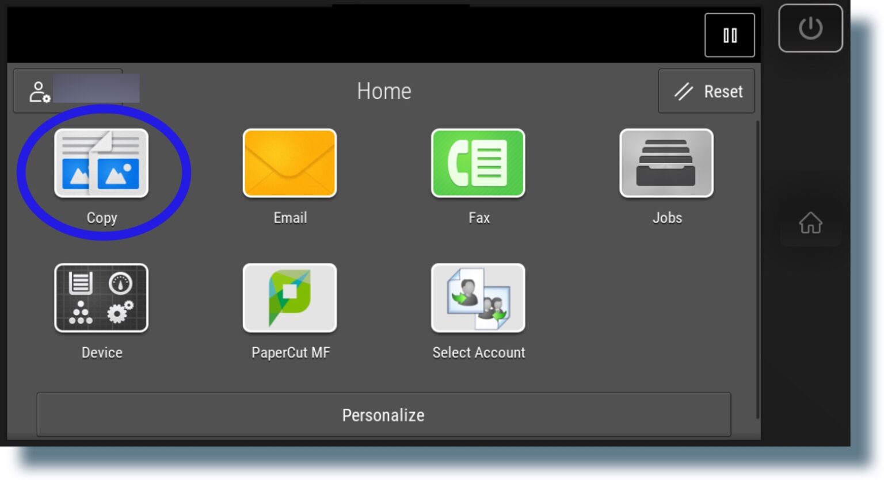The height and width of the screenshot is (480, 884).
Task: Open the Jobs queue
Action: tap(666, 163)
